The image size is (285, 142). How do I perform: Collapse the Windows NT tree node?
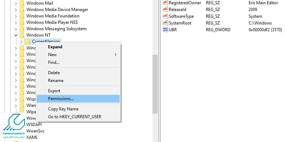coord(16,35)
